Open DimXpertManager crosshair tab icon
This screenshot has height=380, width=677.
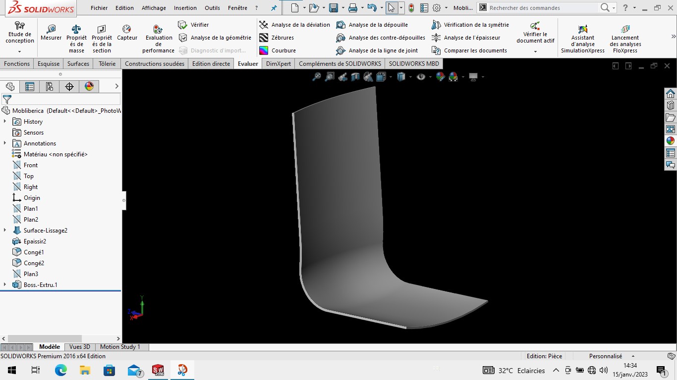(69, 87)
